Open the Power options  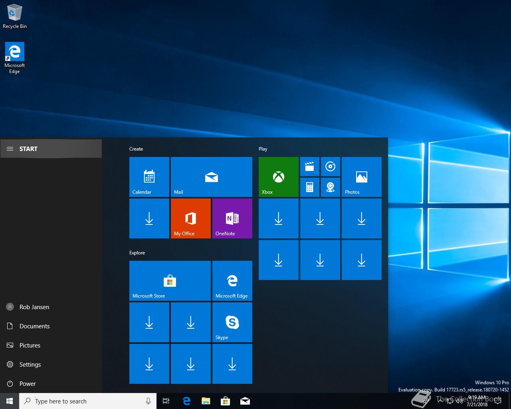click(51, 383)
